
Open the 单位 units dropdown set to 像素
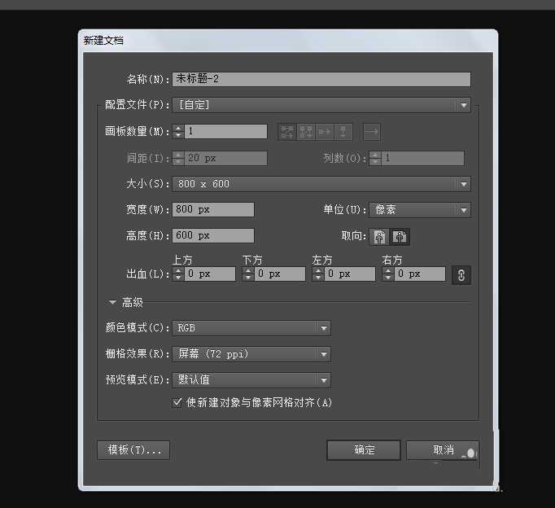point(462,210)
